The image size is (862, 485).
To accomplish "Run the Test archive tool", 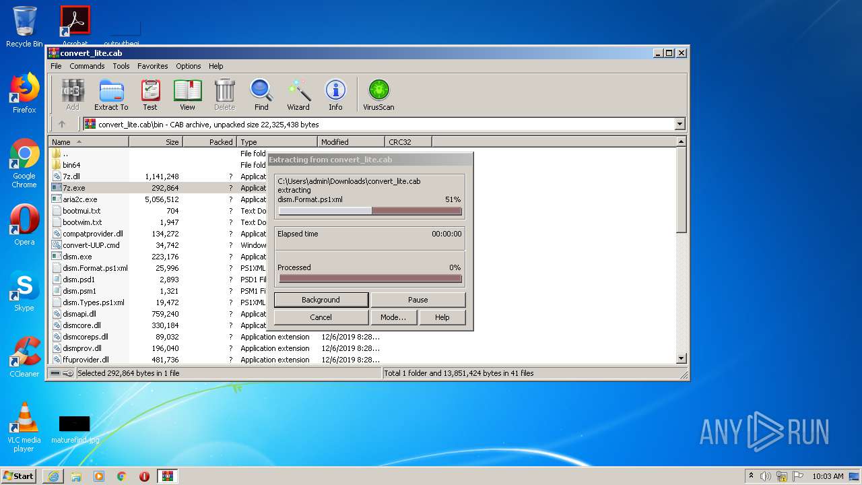I will point(150,95).
